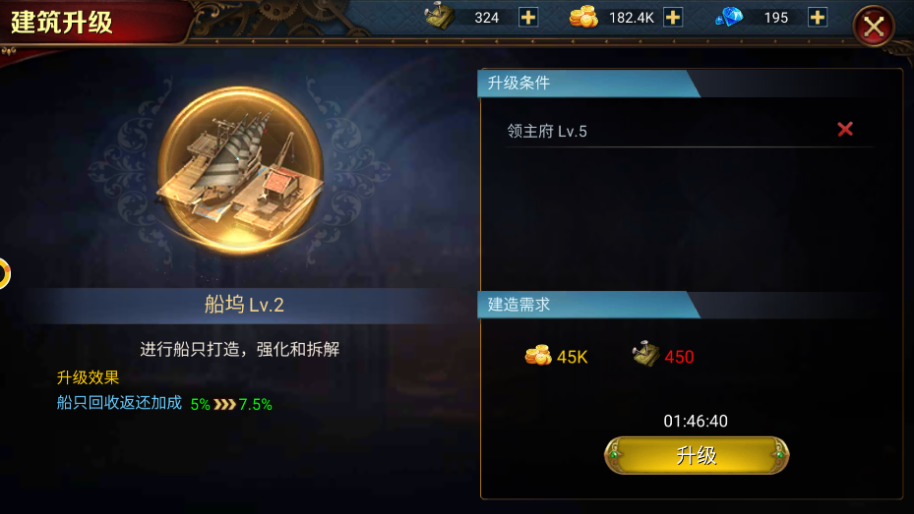This screenshot has width=914, height=514.
Task: Select the shipyard emblem image
Action: [x=240, y=170]
